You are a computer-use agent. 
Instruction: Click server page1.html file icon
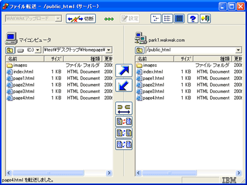[139, 78]
